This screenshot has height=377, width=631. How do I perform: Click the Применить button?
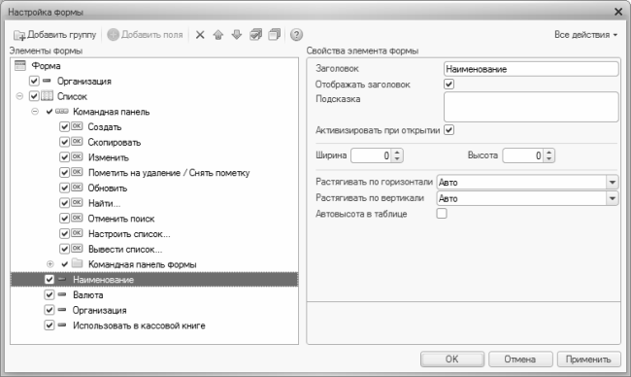tap(588, 359)
